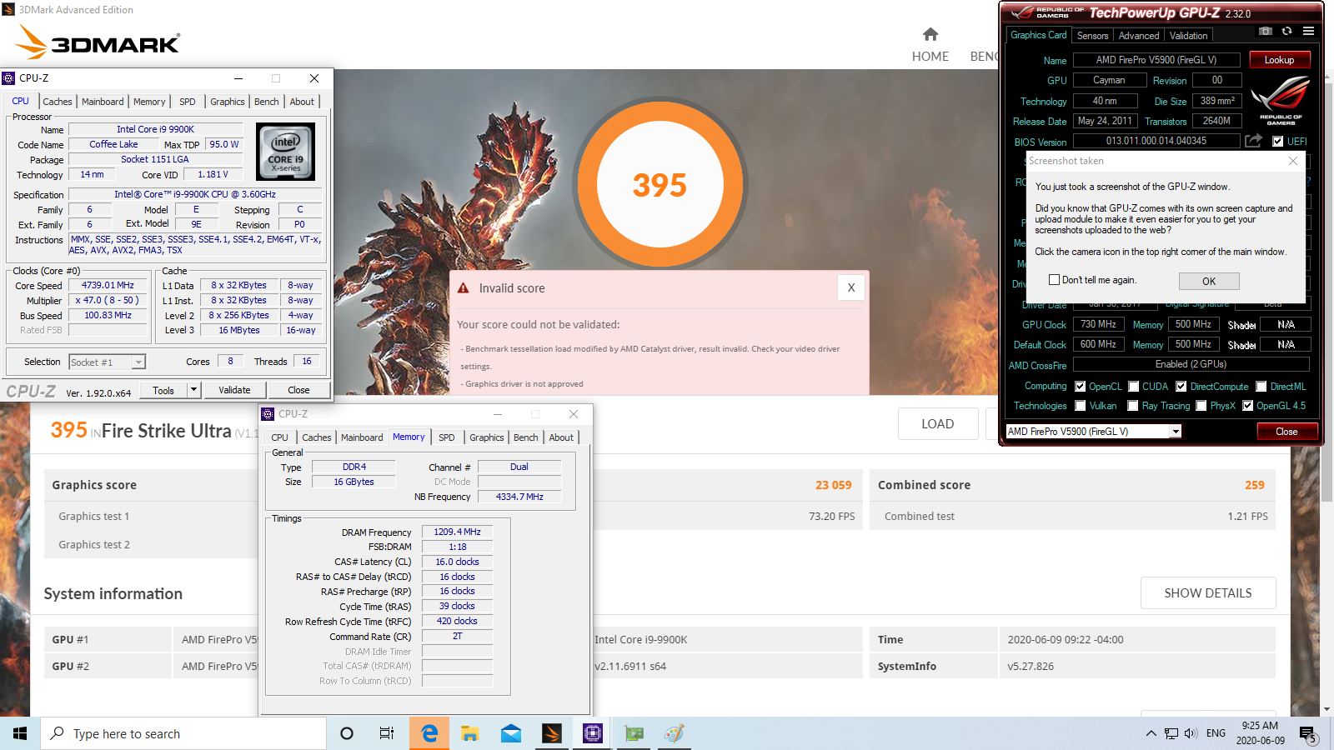Click the Paint palette taskbar icon
The image size is (1334, 750).
coord(675,733)
